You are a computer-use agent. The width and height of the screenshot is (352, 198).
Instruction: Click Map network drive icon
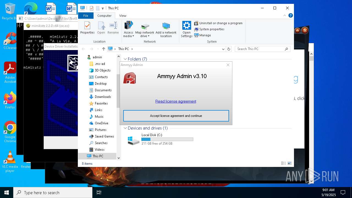(x=145, y=26)
